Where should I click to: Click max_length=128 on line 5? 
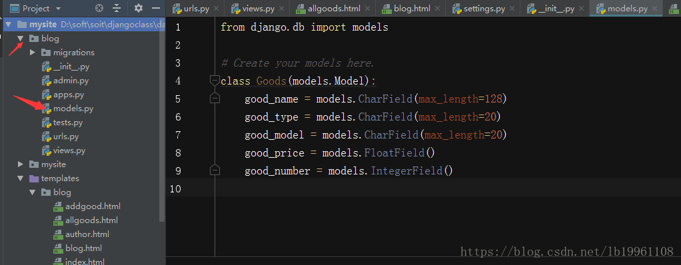[x=460, y=99]
